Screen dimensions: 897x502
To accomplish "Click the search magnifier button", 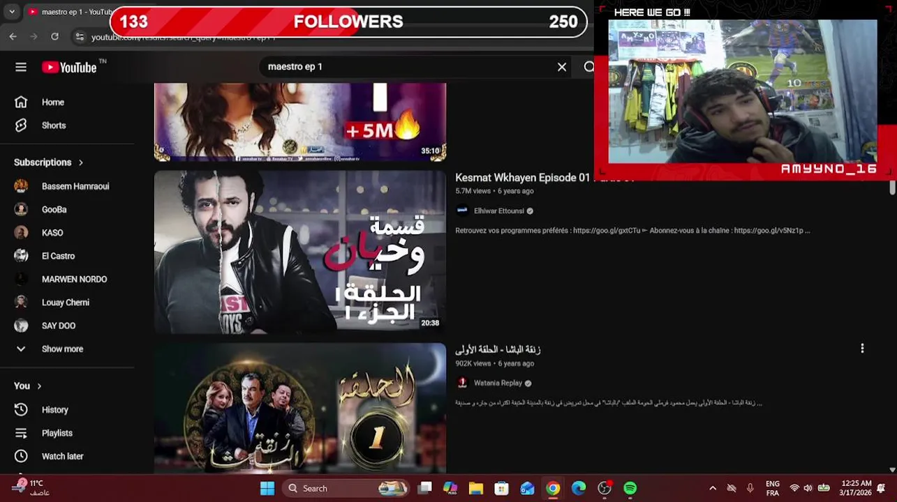I will 588,67.
